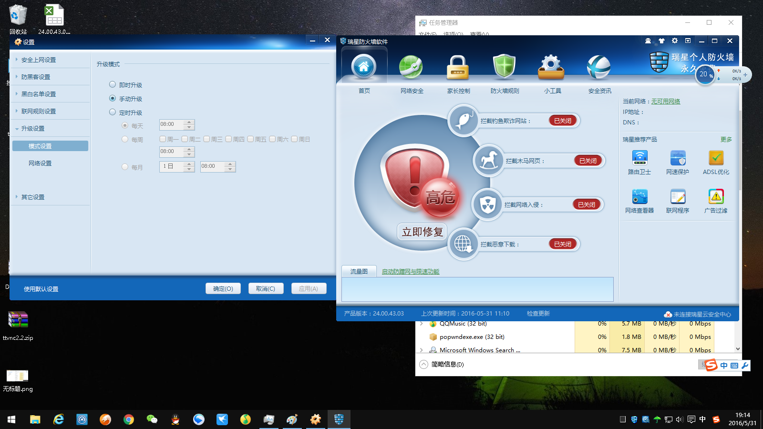
Task: Click the rocking horse trojan webpage icon
Action: pos(488,161)
